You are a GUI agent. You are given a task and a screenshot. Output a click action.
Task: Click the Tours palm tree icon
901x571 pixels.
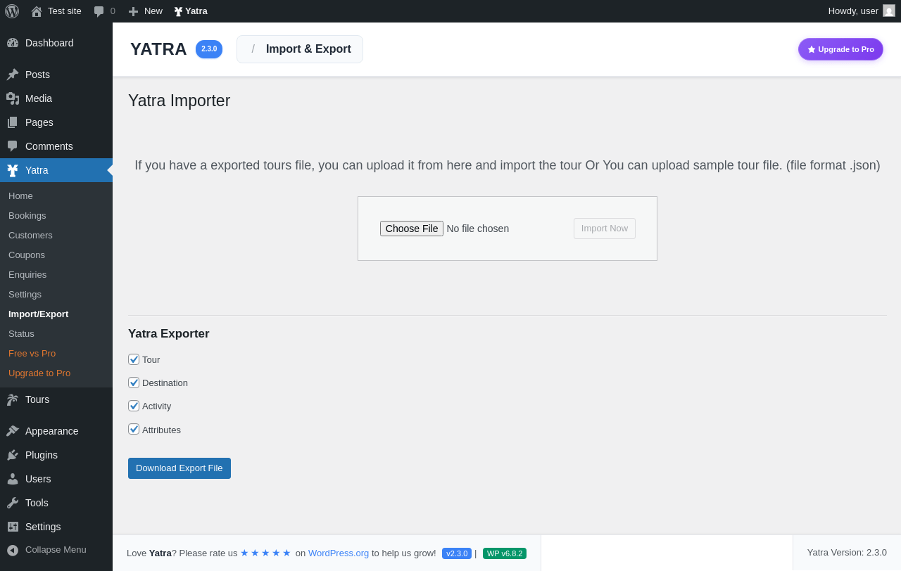13,399
